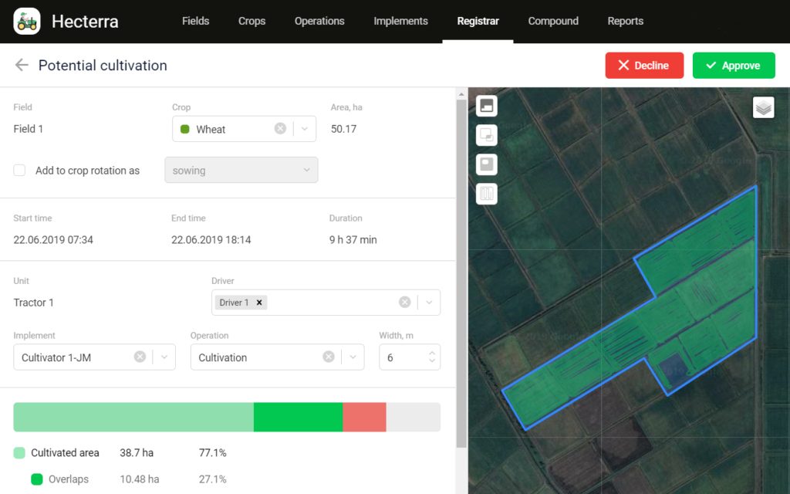Screen dimensions: 790x494
Task: Toggle the cultivated area map overlay icon
Action: pyautogui.click(x=487, y=106)
